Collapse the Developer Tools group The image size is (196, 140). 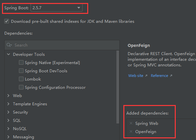click(x=9, y=54)
